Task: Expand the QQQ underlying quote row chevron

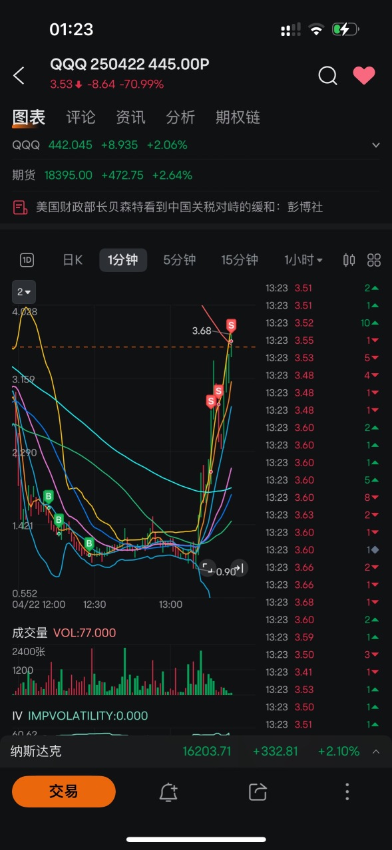Action: [376, 145]
